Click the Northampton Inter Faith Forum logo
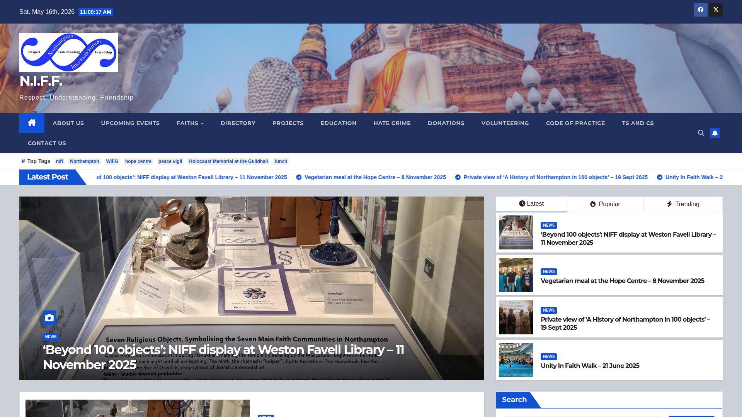 (68, 52)
